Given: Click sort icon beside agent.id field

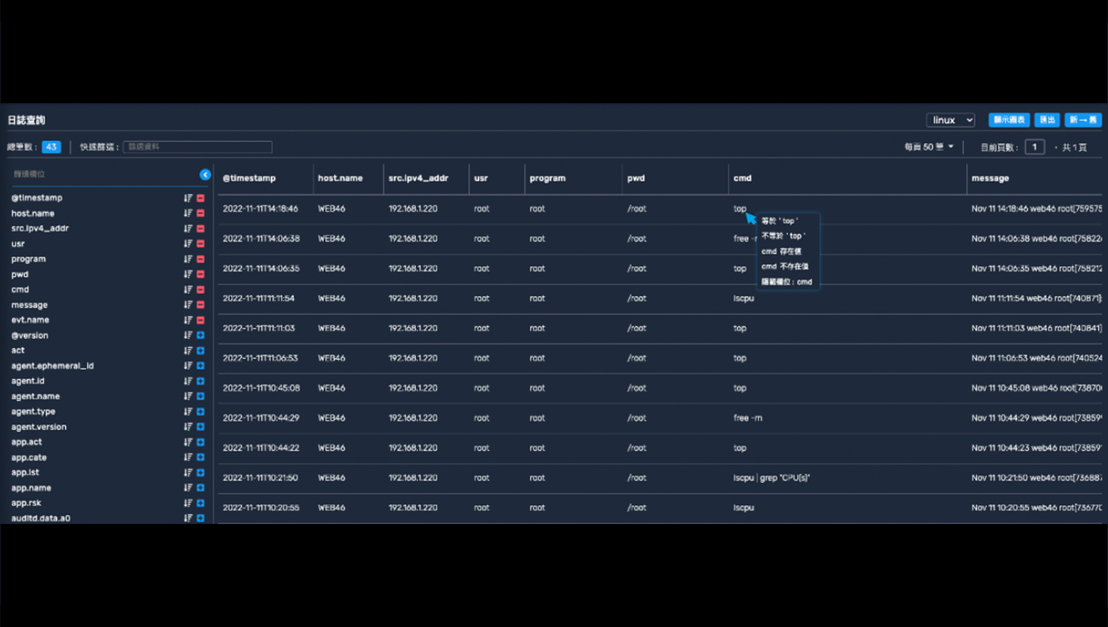Looking at the screenshot, I should click(x=188, y=382).
